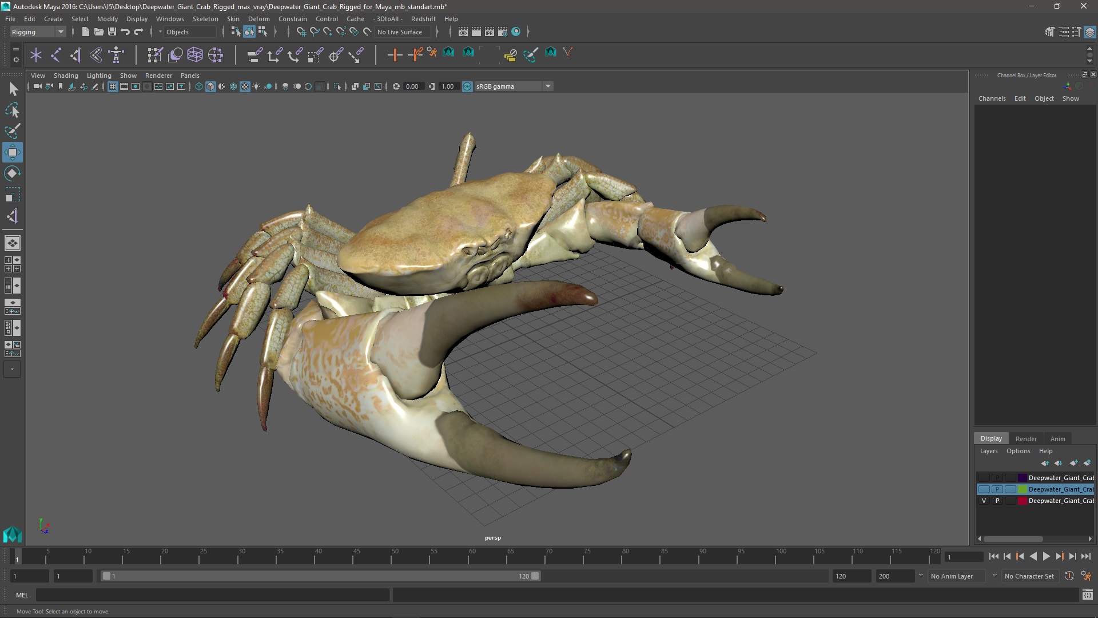Click the MEL command line input field
Screen dimensions: 1098x618
[212, 595]
